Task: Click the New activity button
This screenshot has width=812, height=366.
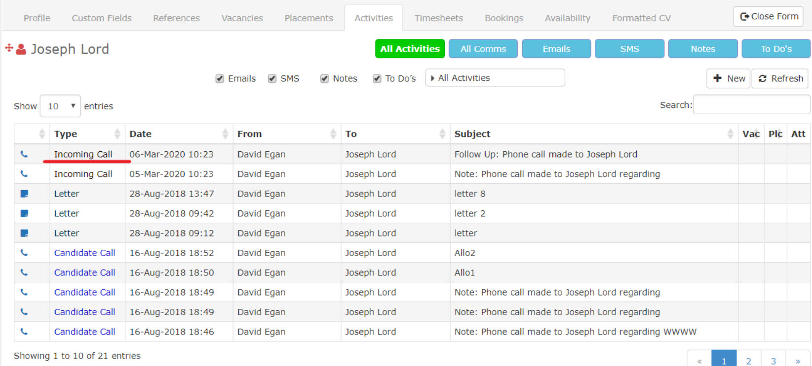Action: [x=729, y=78]
